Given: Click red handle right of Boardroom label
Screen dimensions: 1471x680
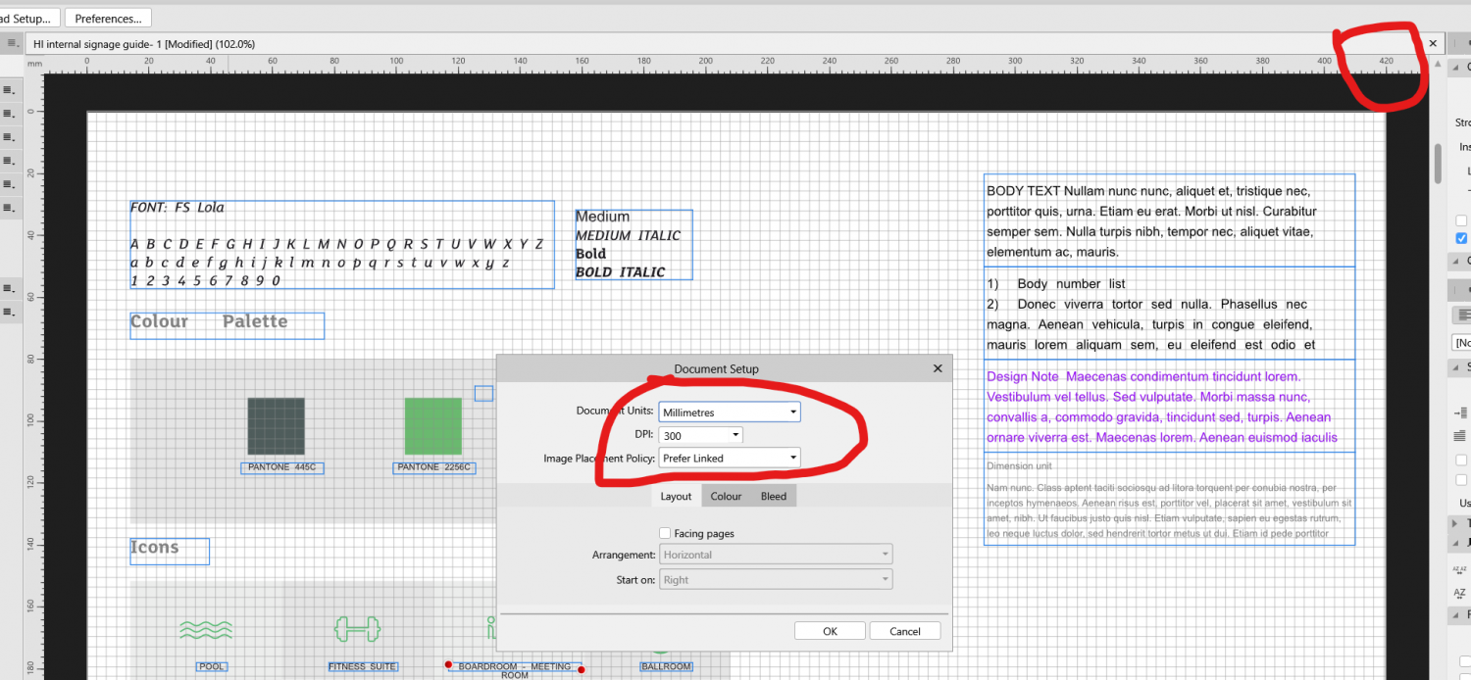Looking at the screenshot, I should point(582,670).
